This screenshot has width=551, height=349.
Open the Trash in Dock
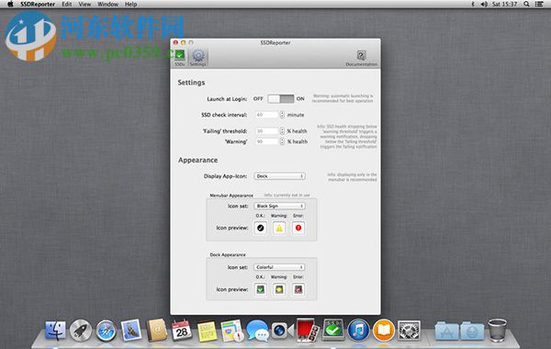[x=498, y=330]
